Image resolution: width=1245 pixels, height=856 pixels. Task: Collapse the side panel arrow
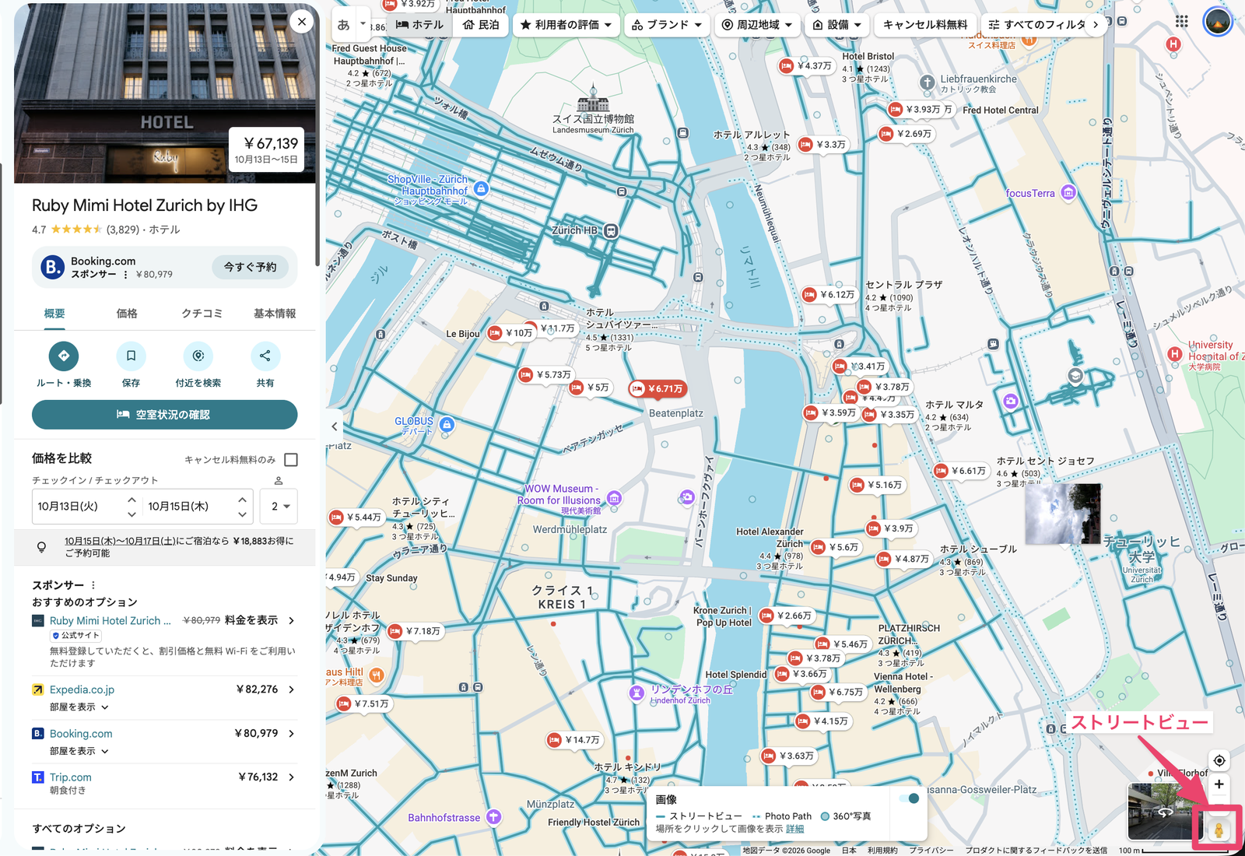coord(335,426)
